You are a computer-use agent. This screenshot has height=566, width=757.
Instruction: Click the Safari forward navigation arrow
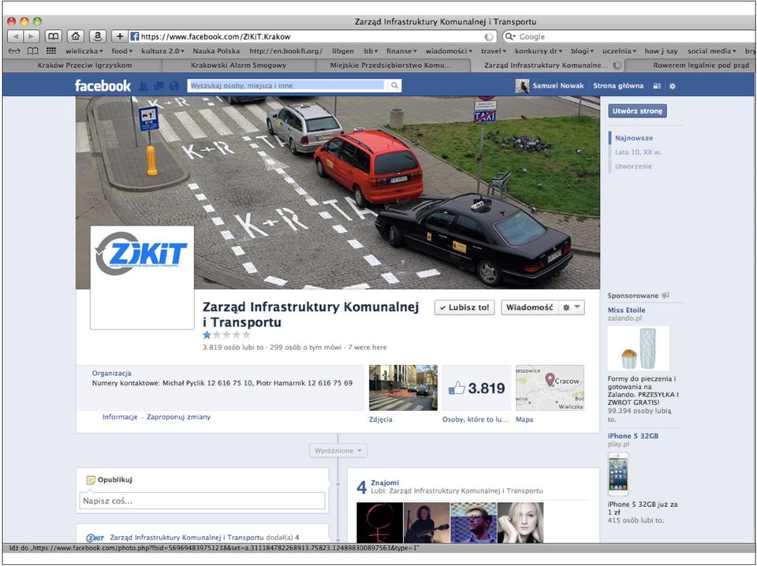pos(31,37)
